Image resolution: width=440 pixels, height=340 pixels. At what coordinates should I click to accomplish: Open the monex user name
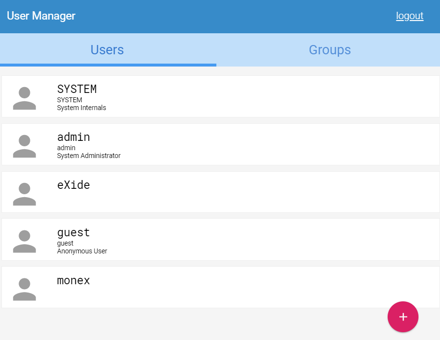[x=73, y=281]
